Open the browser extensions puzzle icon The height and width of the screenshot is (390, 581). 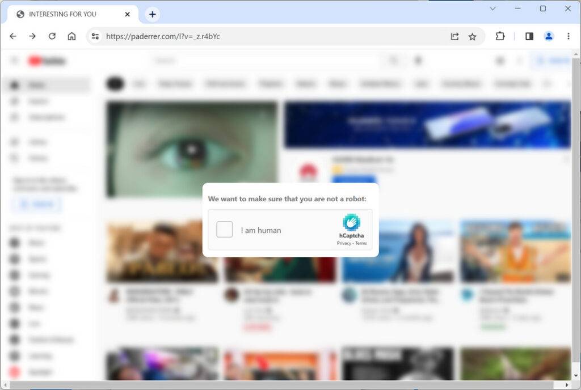pos(500,36)
